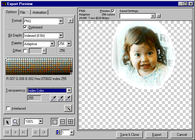This screenshot has height=140, width=195.
Task: Click the remove-from-transparency eyedropper minus icon
Action: 68,99
